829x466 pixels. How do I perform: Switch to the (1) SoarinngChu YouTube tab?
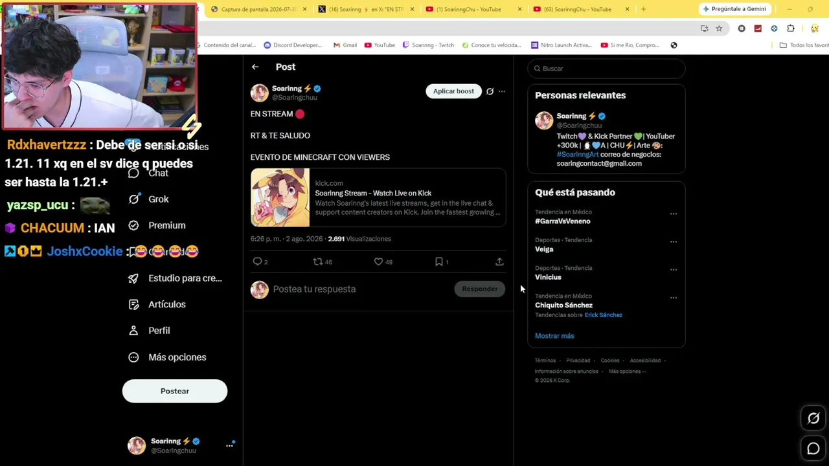(x=471, y=9)
